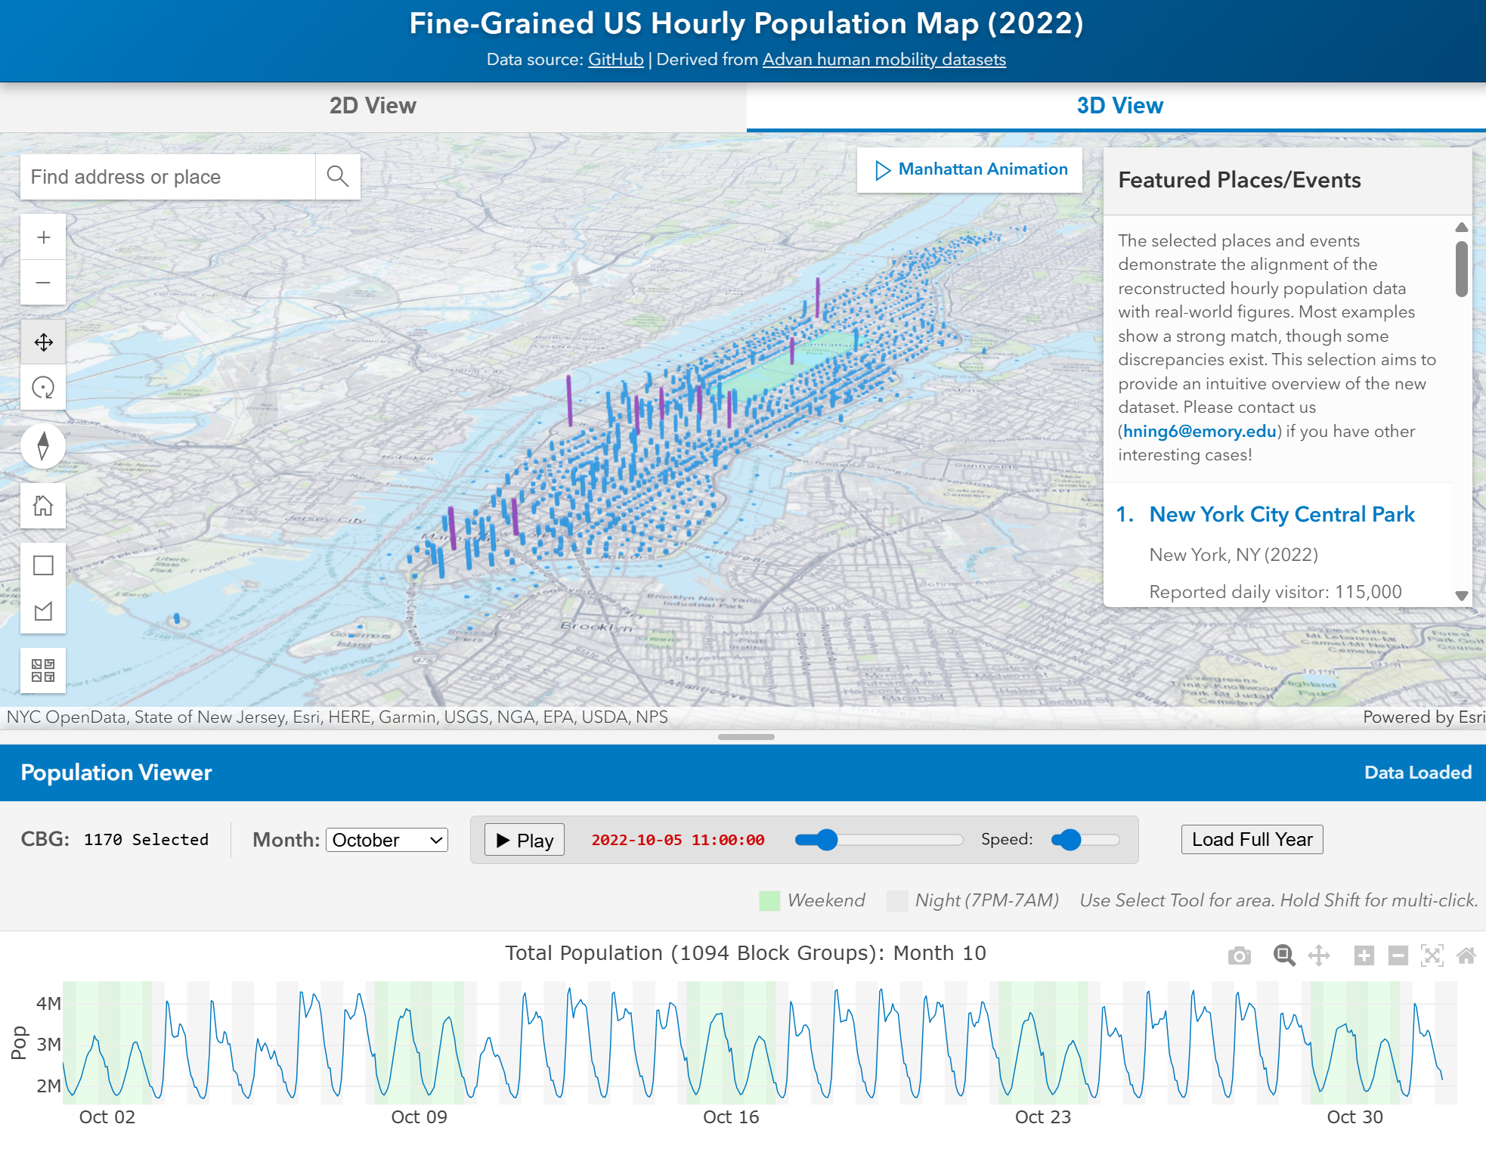Open the GitHub data source link
This screenshot has height=1149, width=1486.
tap(615, 60)
